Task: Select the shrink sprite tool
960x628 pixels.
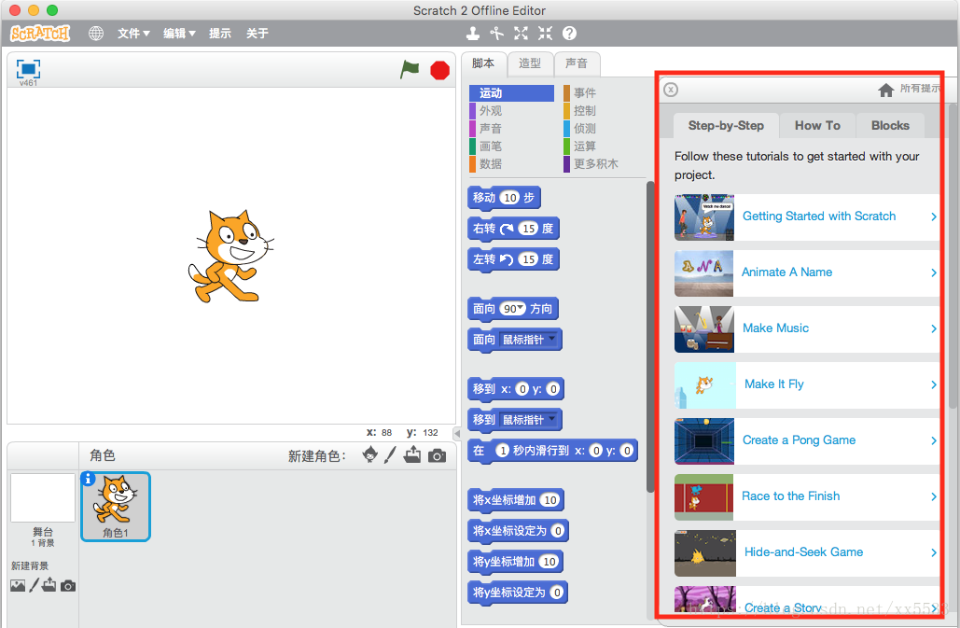Action: [x=545, y=33]
